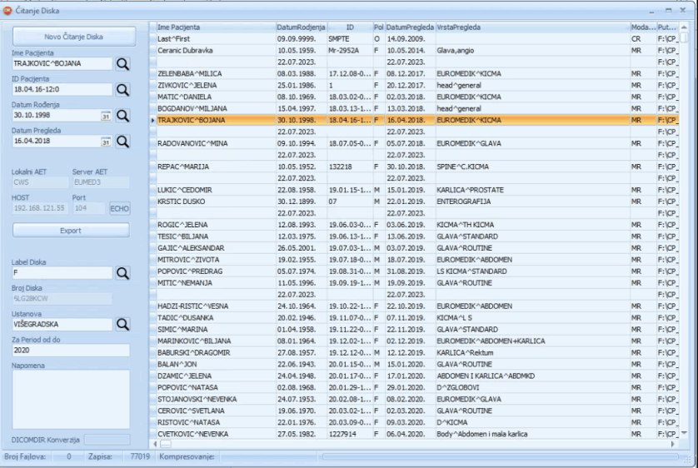Sort by Ime Pacijenta column header
This screenshot has width=698, height=468.
coord(215,27)
